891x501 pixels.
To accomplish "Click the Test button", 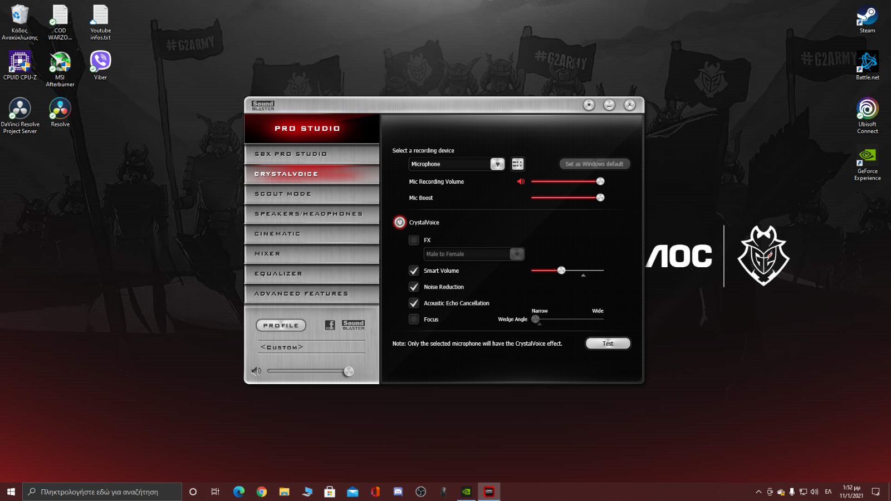I will tap(608, 343).
